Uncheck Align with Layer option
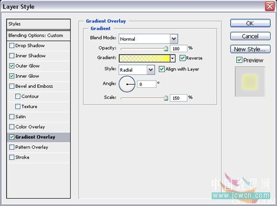This screenshot has height=206, width=277. (161, 69)
